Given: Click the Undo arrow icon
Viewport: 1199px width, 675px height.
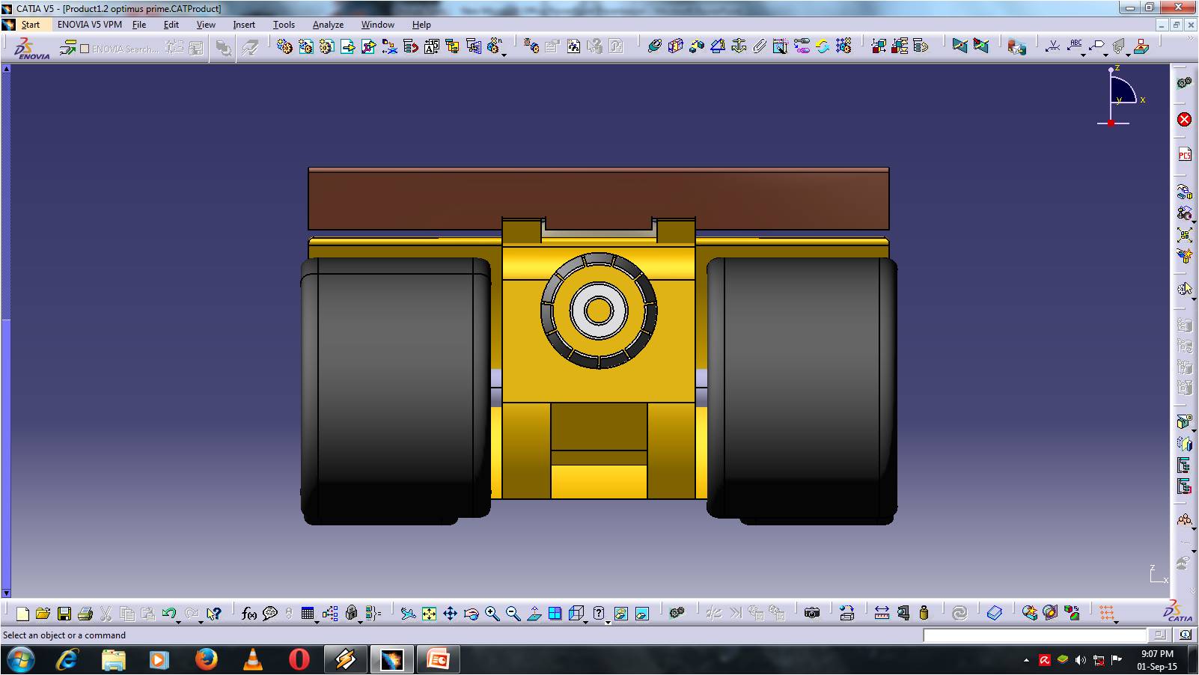Looking at the screenshot, I should tap(169, 614).
